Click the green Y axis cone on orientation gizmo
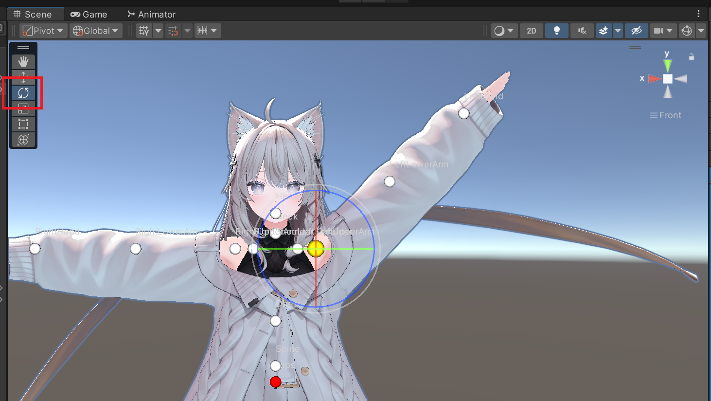The image size is (711, 401). tap(668, 66)
